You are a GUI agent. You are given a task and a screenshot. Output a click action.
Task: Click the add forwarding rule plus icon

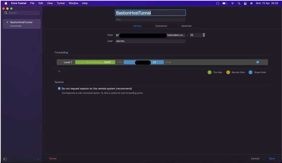tap(59, 71)
